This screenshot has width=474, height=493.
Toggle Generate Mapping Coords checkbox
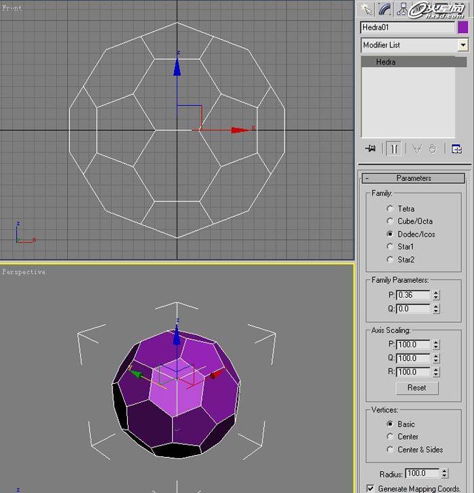coord(370,488)
